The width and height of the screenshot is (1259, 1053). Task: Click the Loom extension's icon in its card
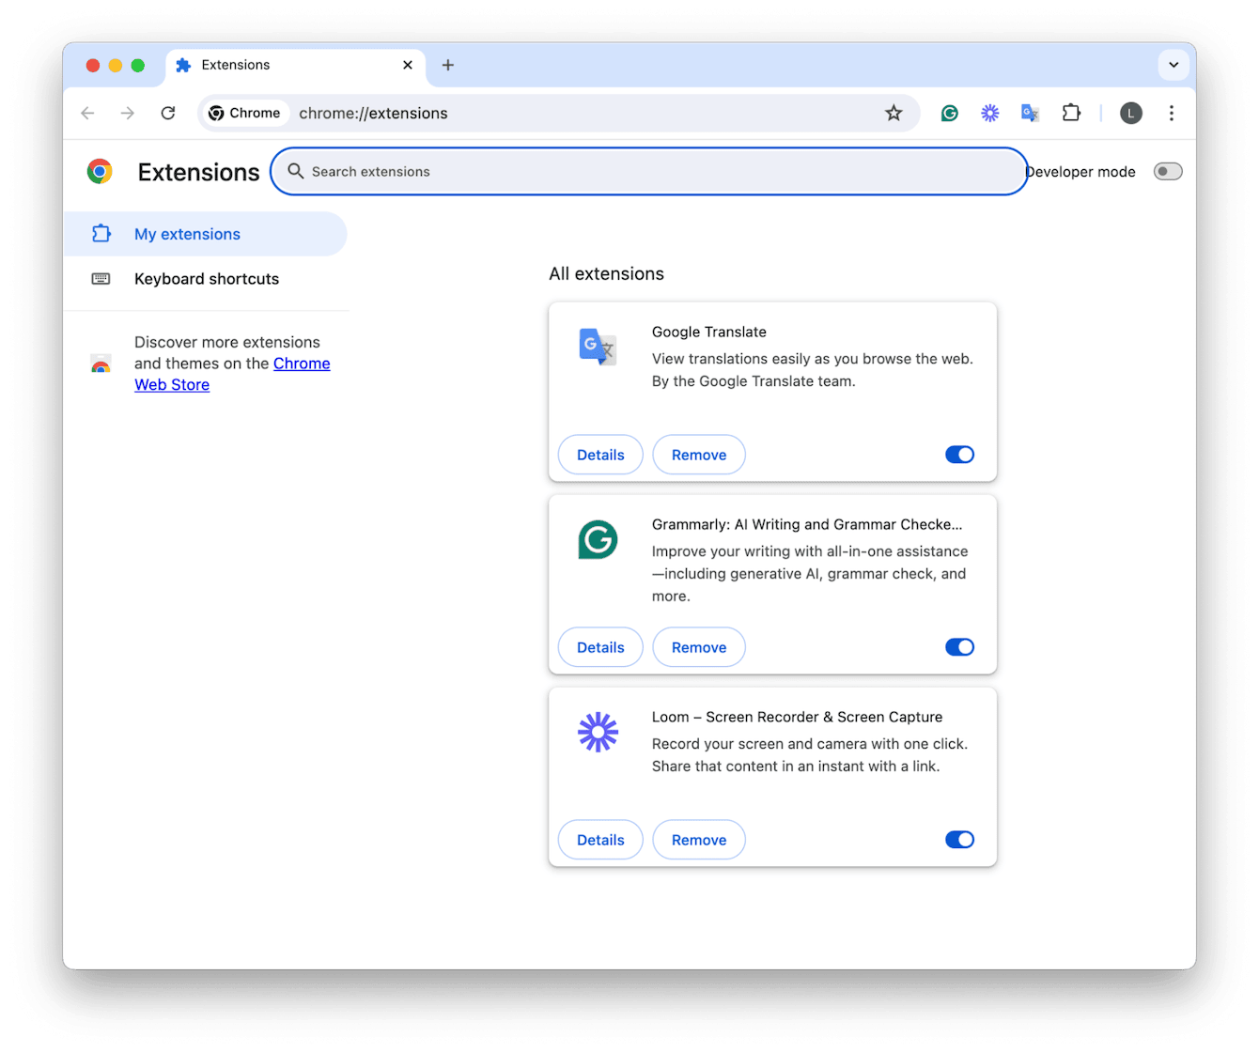click(598, 733)
